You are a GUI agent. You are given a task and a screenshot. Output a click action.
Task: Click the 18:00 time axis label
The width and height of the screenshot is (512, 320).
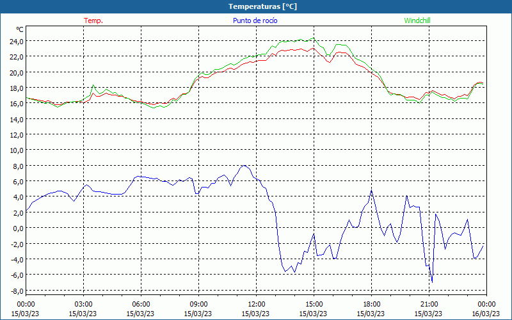371,305
